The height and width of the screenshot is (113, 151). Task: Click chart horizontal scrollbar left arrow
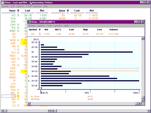[29, 103]
